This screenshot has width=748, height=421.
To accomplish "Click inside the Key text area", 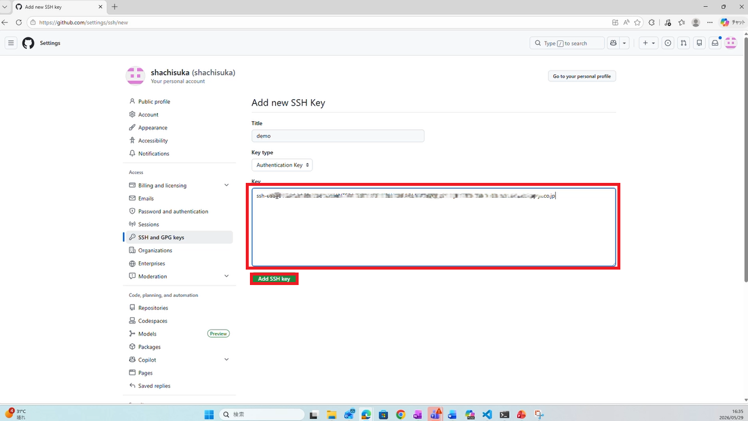I will [x=434, y=227].
